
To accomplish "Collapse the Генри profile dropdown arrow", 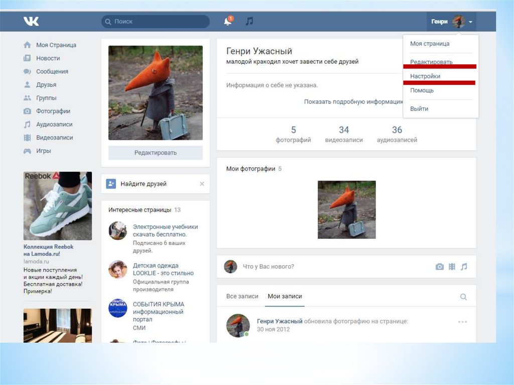I will tap(470, 22).
